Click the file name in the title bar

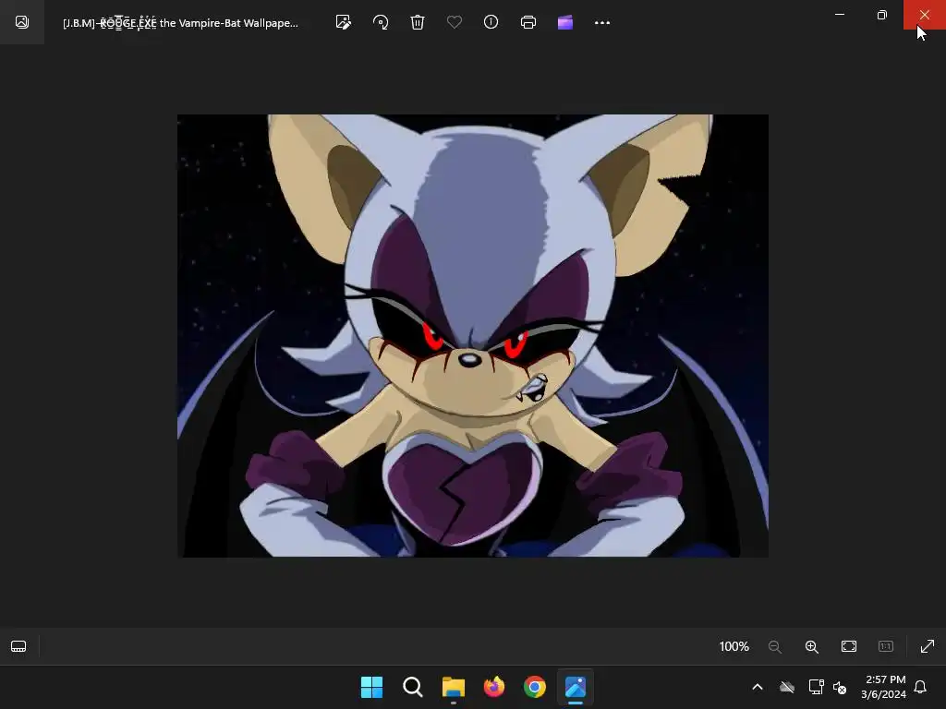click(180, 23)
